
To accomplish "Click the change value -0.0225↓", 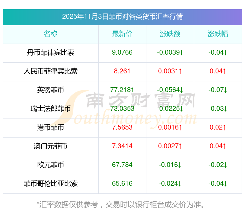I will pos(170,109).
